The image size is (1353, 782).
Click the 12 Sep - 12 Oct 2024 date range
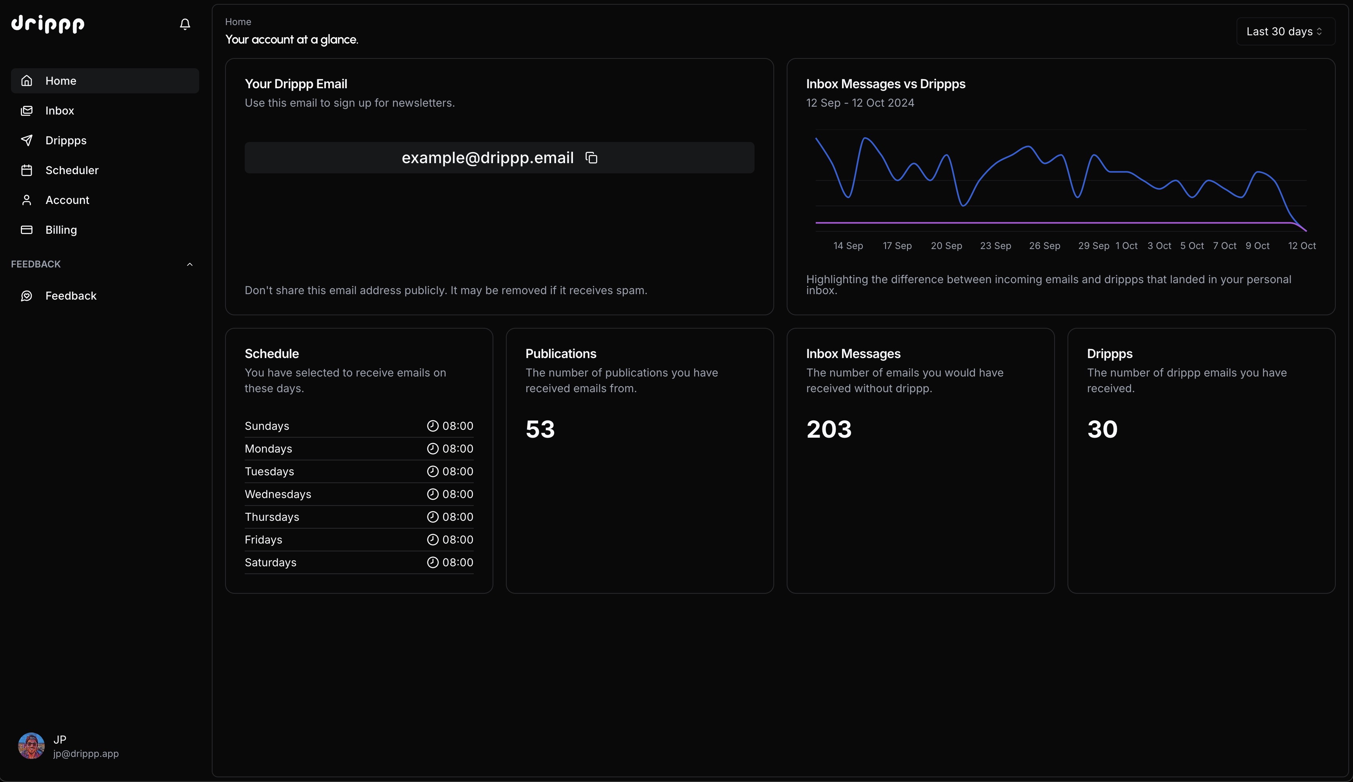860,103
